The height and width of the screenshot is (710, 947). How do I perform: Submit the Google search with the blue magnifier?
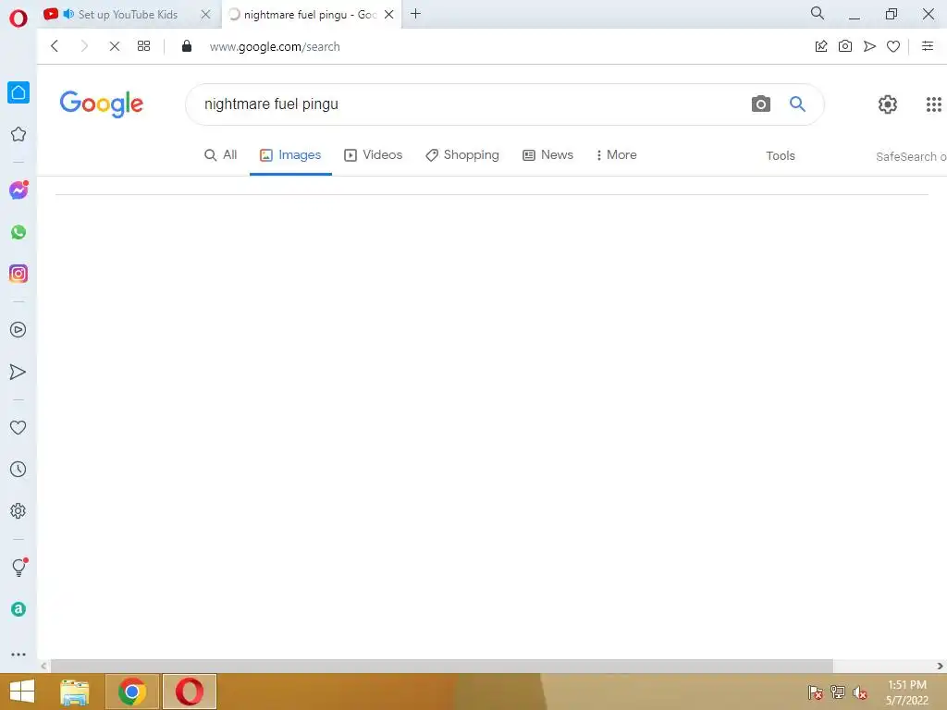click(x=798, y=104)
